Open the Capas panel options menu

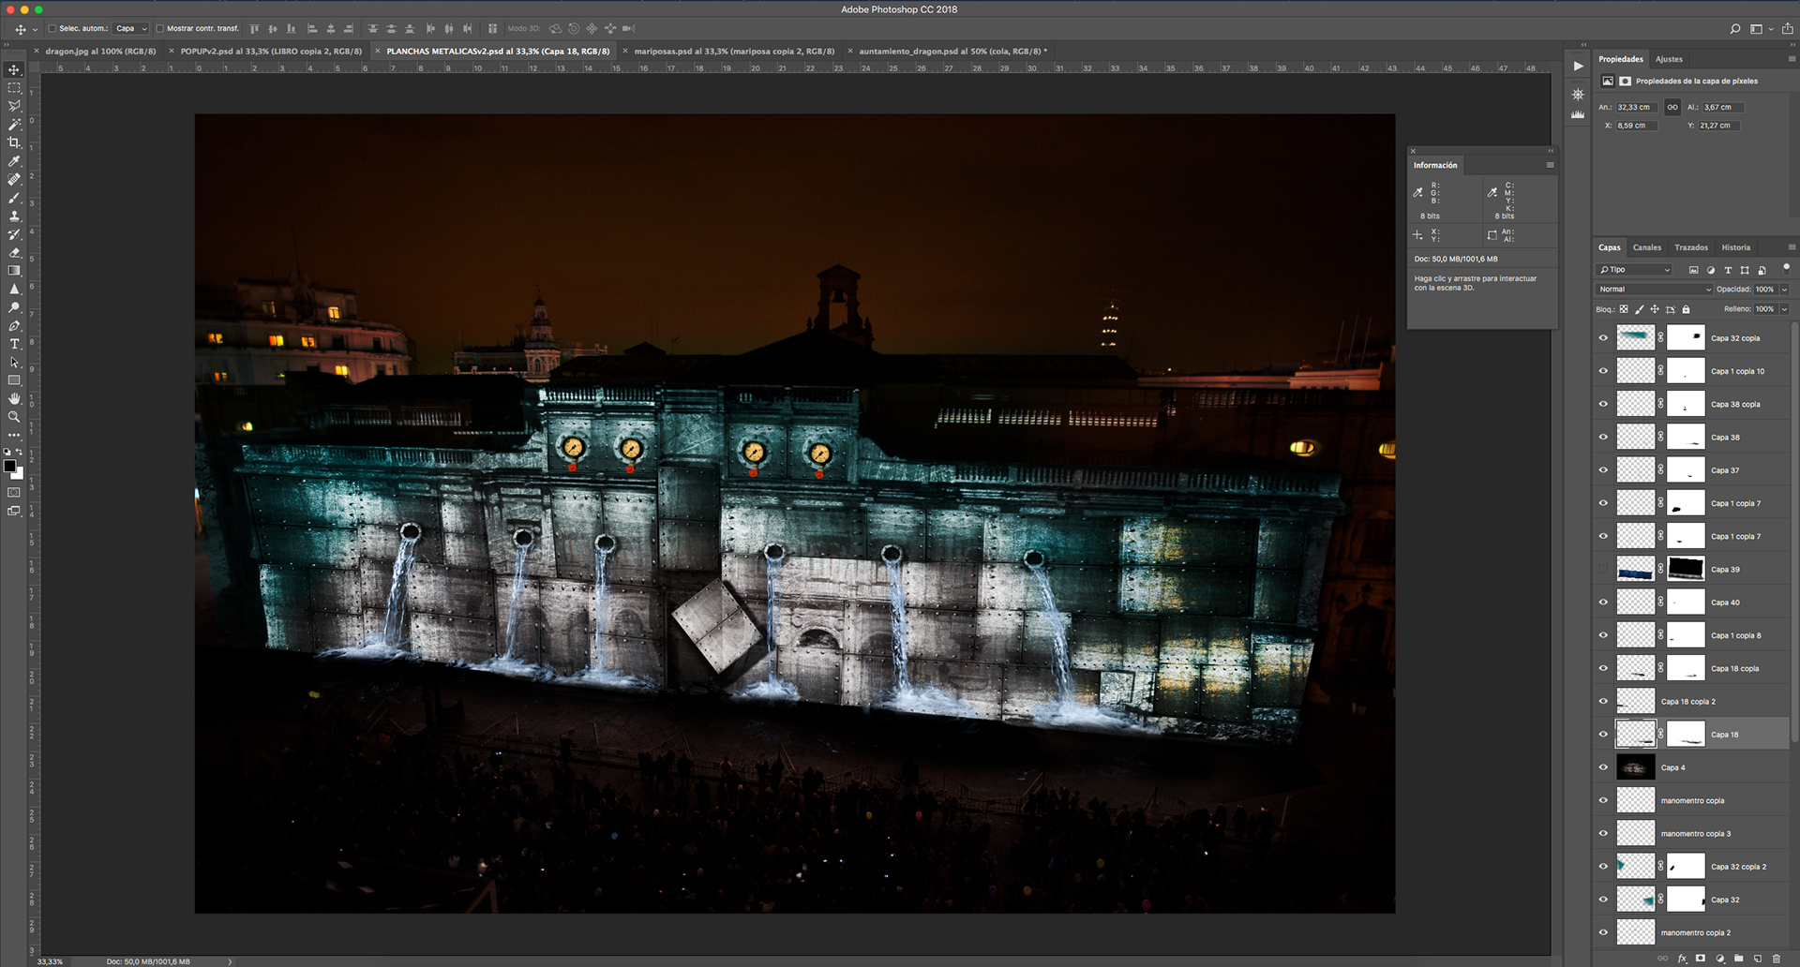(1792, 247)
